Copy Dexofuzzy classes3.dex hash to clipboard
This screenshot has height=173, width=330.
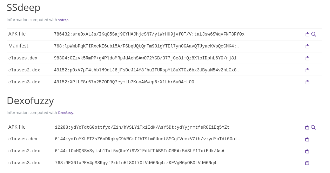[x=307, y=163]
